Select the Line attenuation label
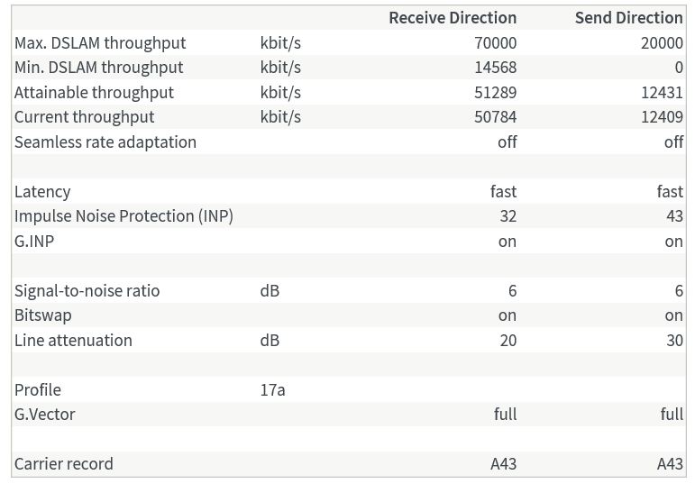 click(x=73, y=340)
